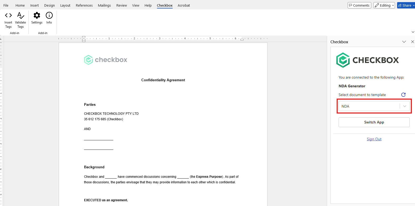Run the Validate Tags tool

[x=21, y=20]
